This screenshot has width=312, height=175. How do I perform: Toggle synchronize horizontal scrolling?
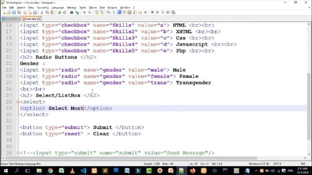click(x=102, y=13)
